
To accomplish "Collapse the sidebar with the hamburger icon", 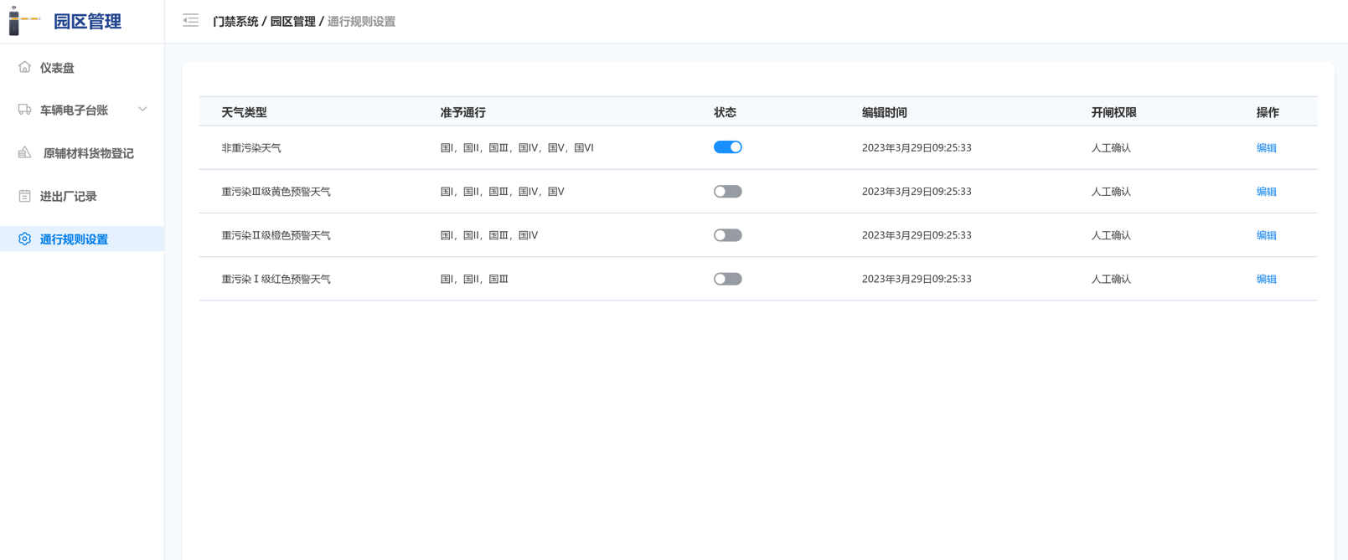I will 191,20.
